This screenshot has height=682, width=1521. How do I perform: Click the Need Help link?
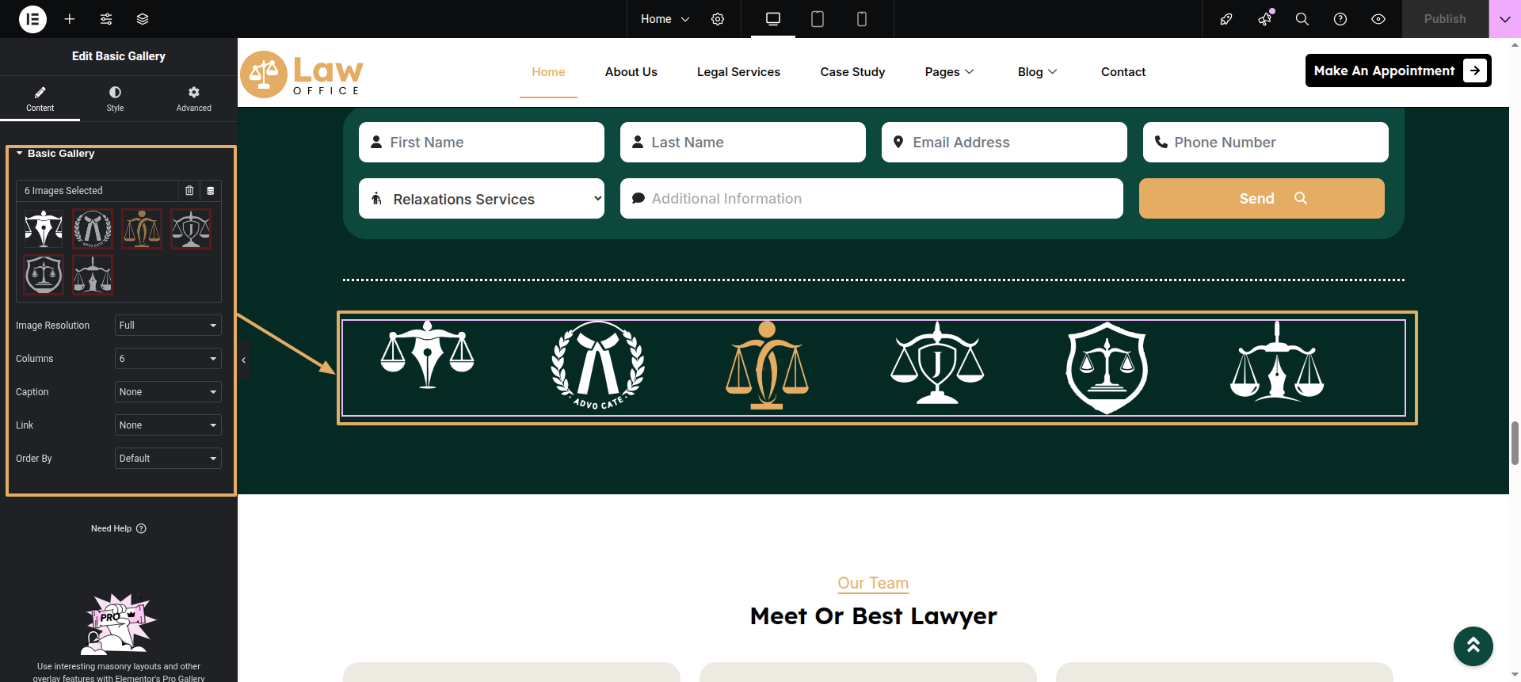118,528
